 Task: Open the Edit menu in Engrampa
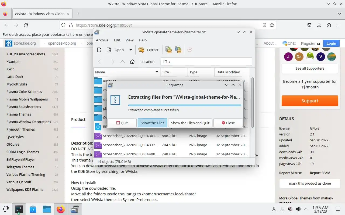(117, 40)
